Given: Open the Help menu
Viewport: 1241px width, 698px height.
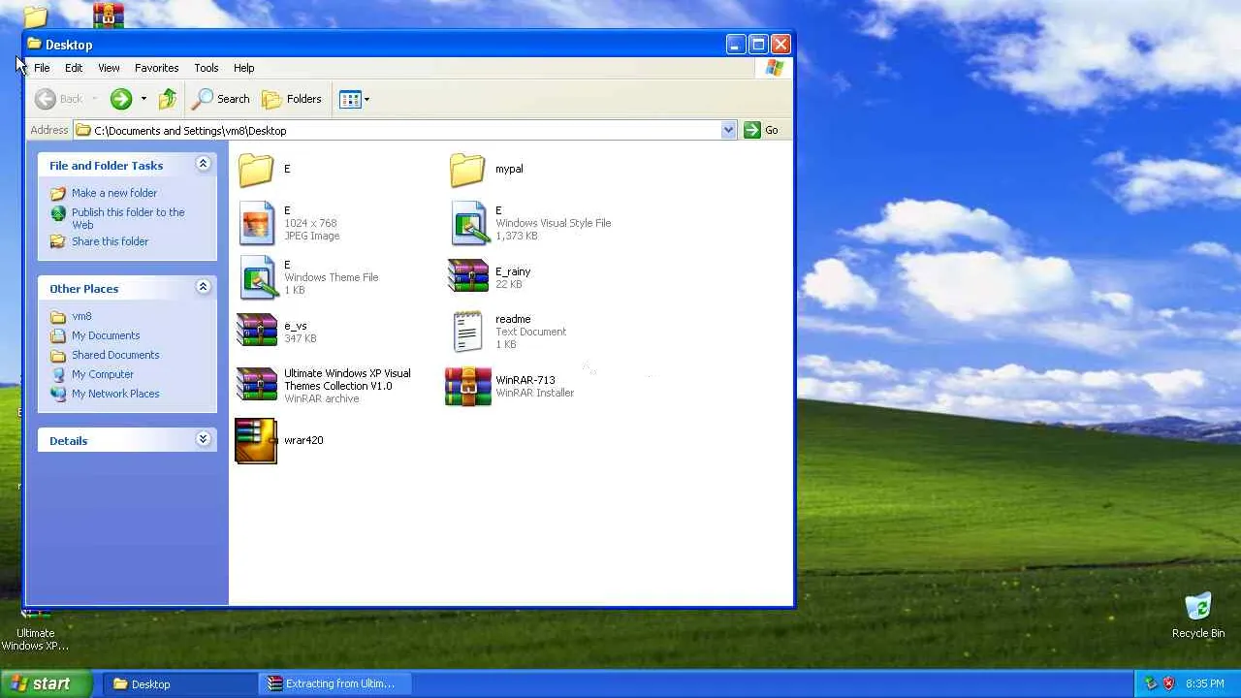Looking at the screenshot, I should point(243,68).
